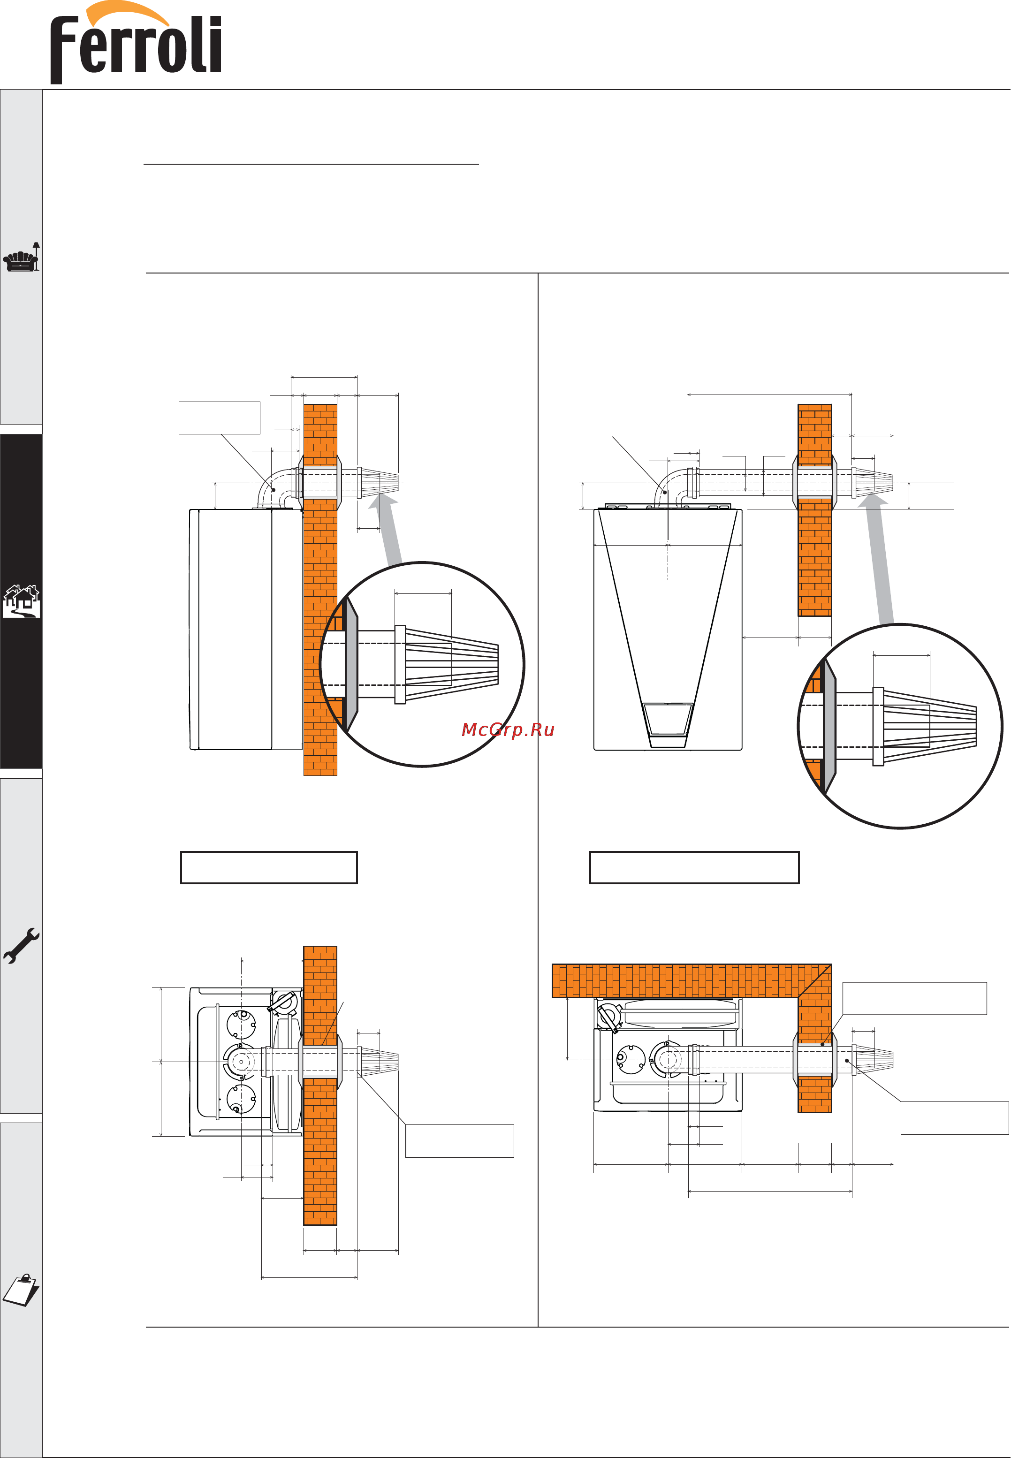This screenshot has height=1458, width=1011.
Task: Open the clipboard icon in the sidebar
Action: [22, 1290]
